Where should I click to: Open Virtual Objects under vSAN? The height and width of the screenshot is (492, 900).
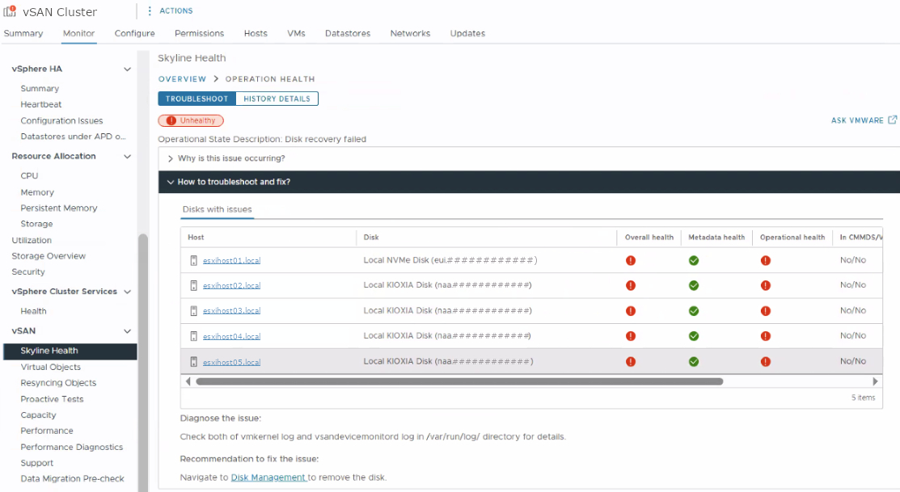pyautogui.click(x=50, y=367)
